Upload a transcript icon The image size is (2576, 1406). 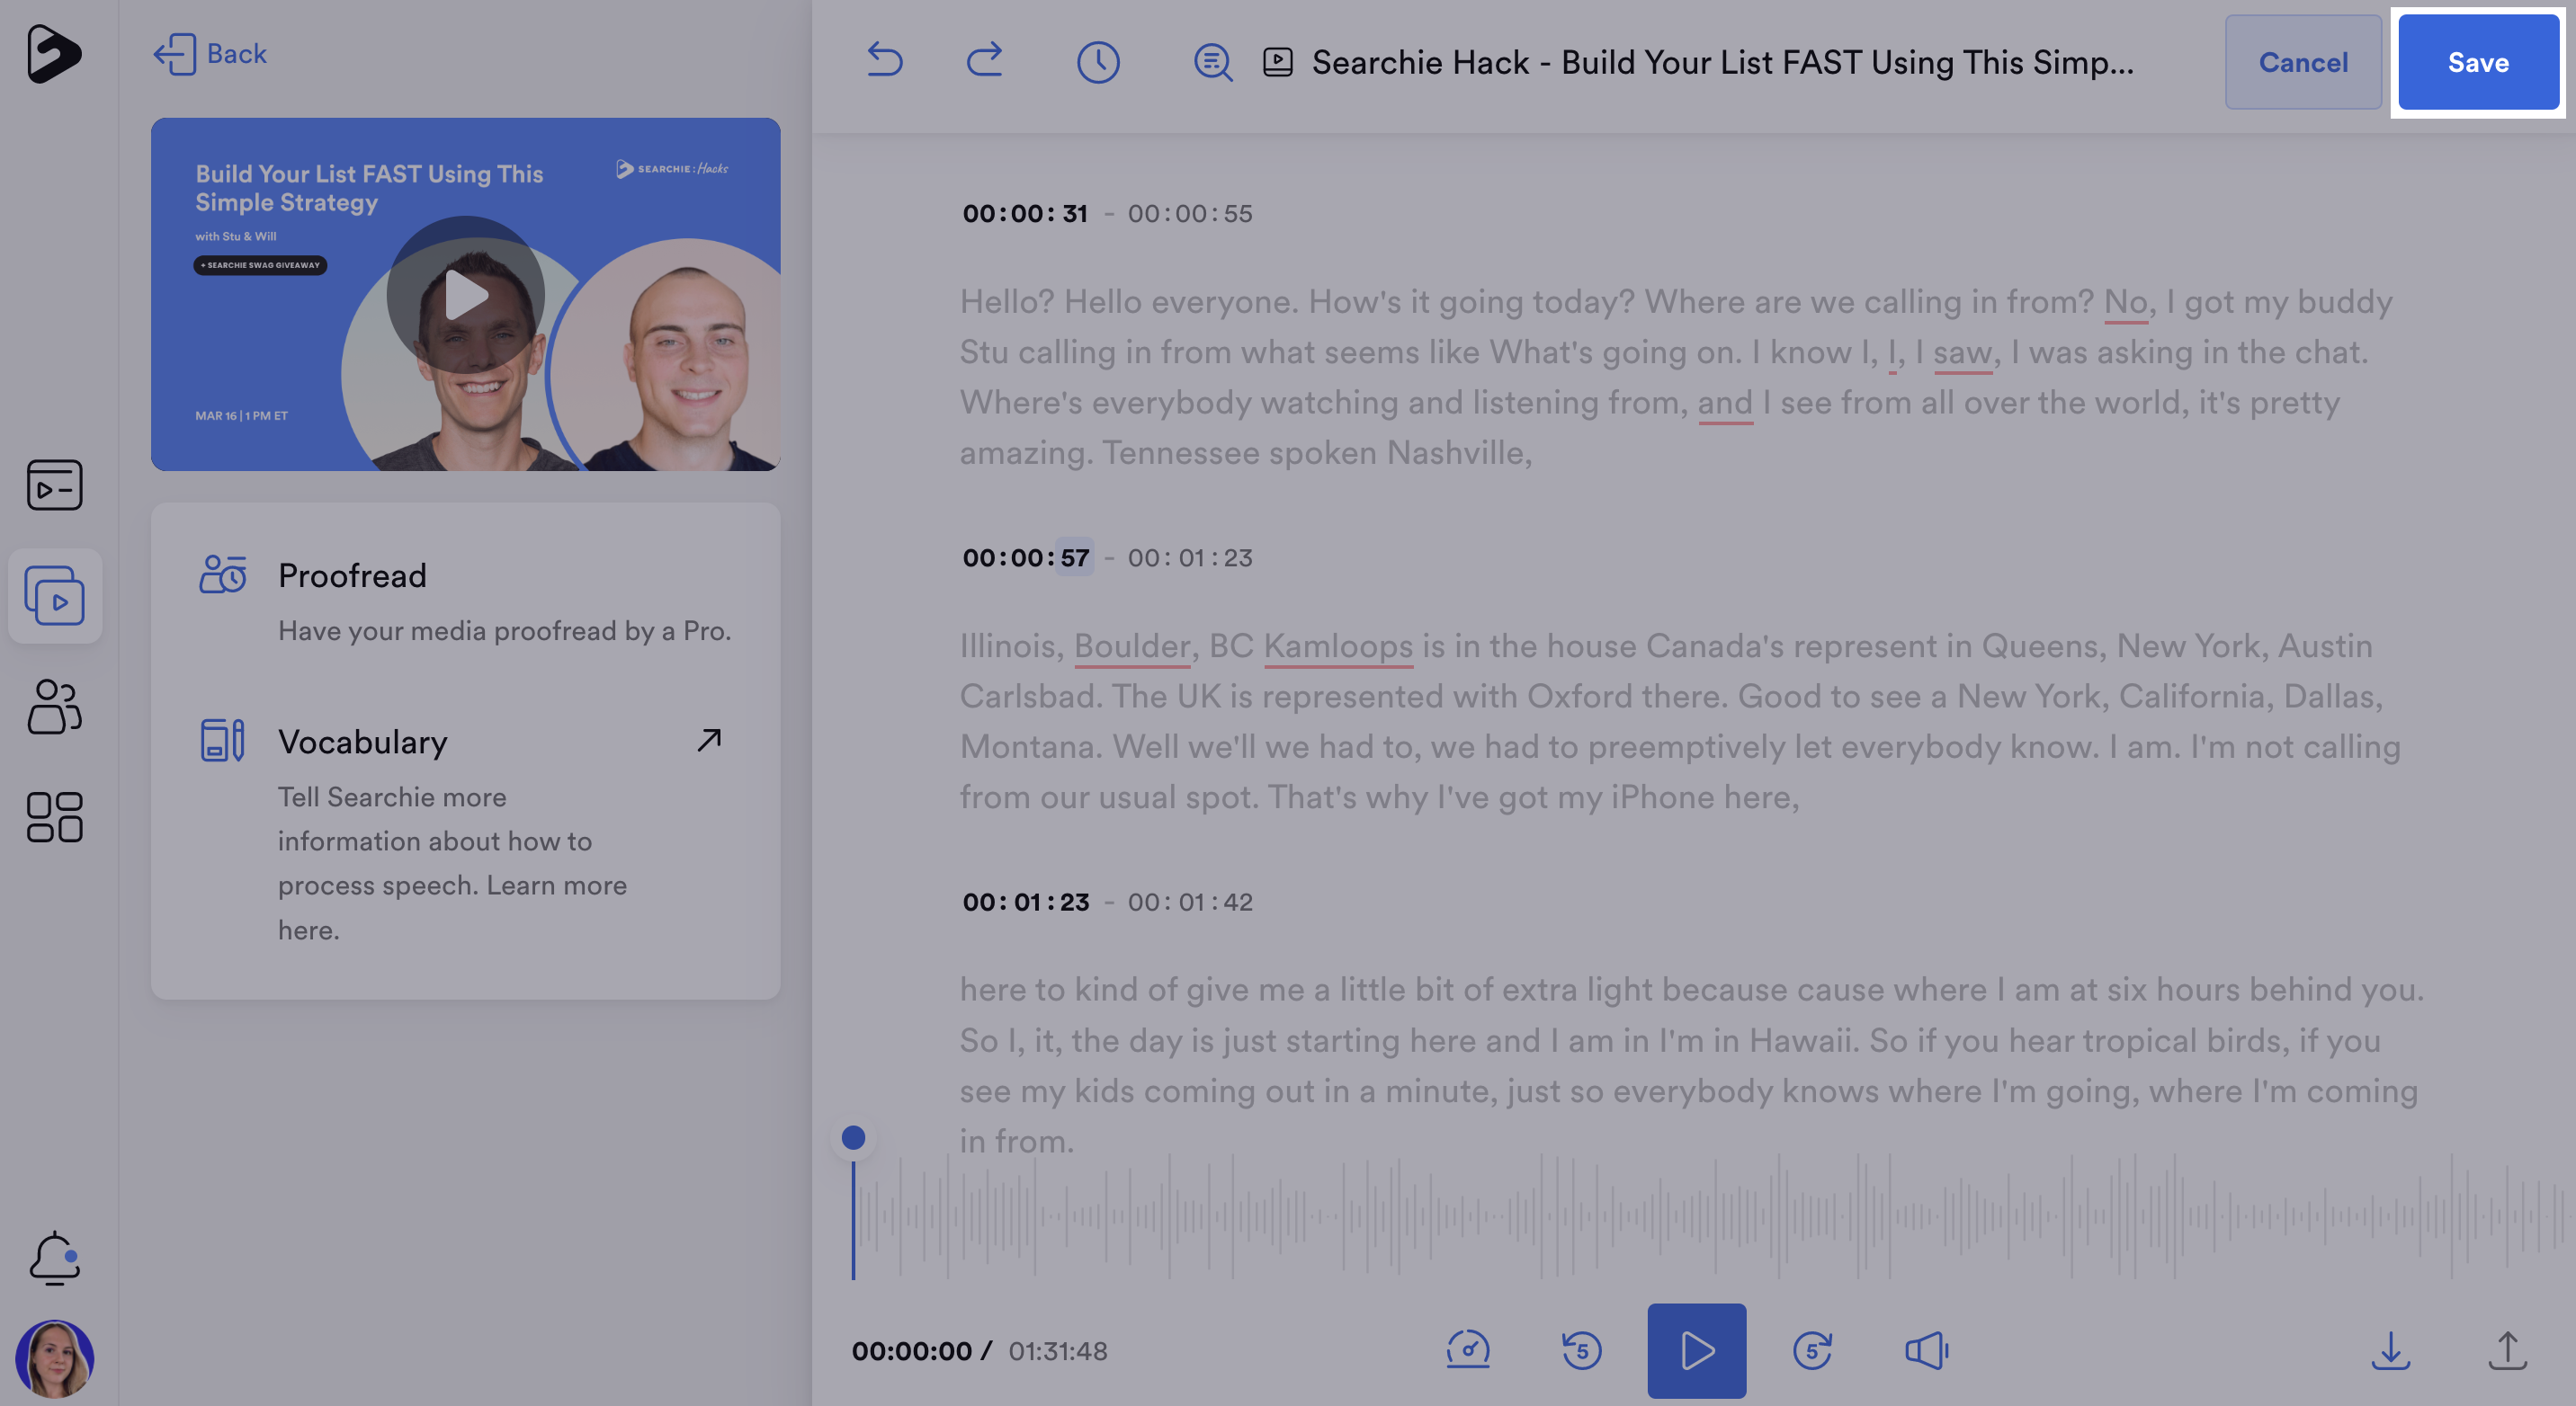coord(2507,1351)
